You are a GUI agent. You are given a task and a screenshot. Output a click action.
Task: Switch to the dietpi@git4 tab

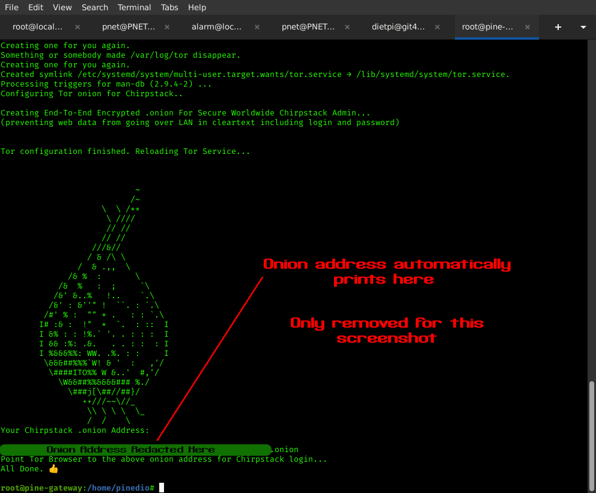(398, 27)
